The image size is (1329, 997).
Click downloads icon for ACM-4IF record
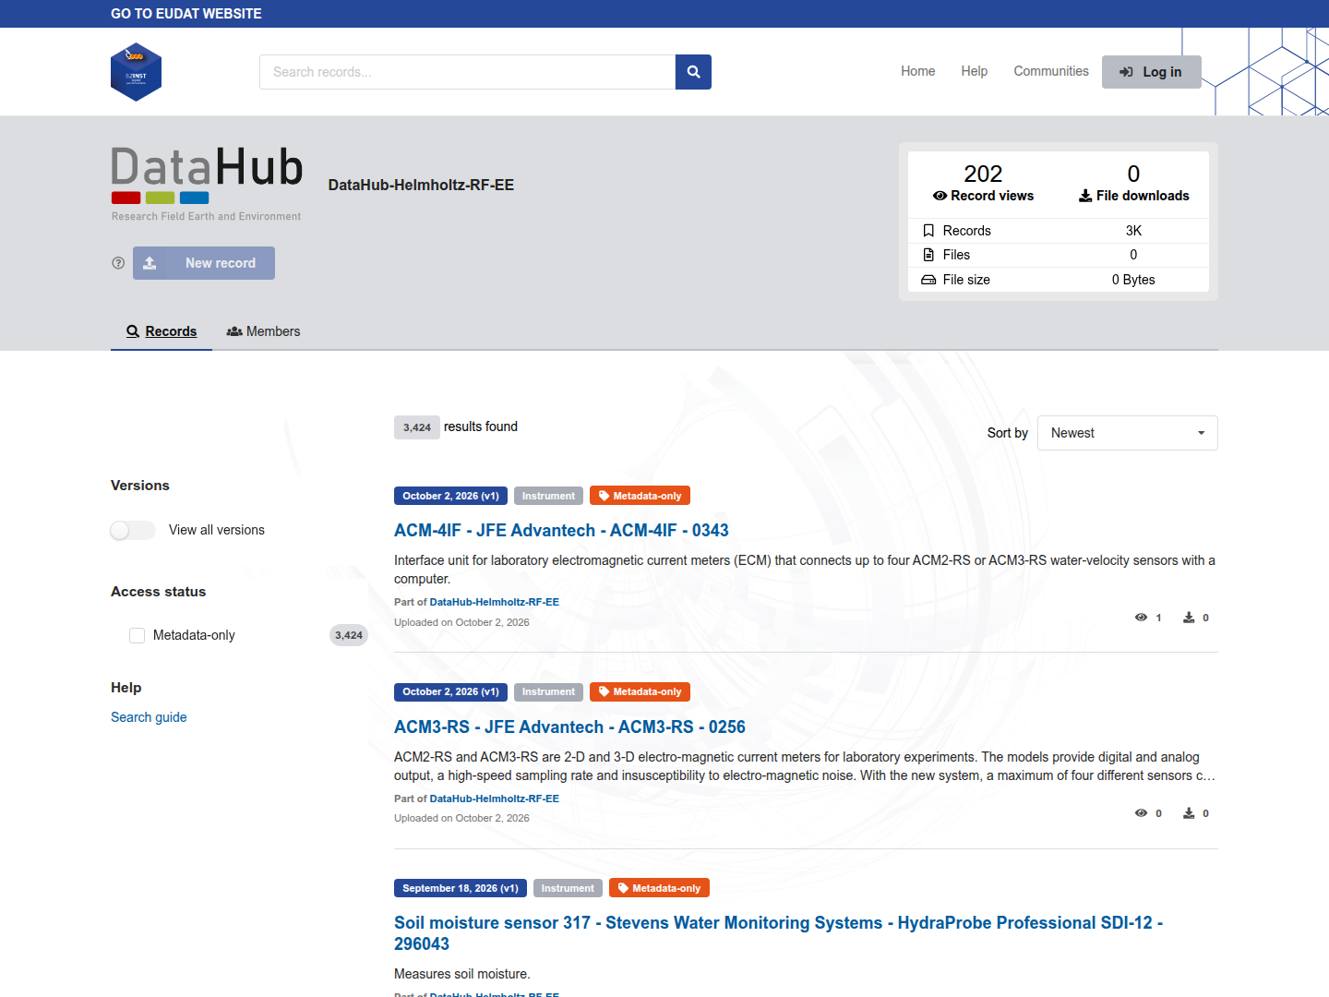(1189, 618)
